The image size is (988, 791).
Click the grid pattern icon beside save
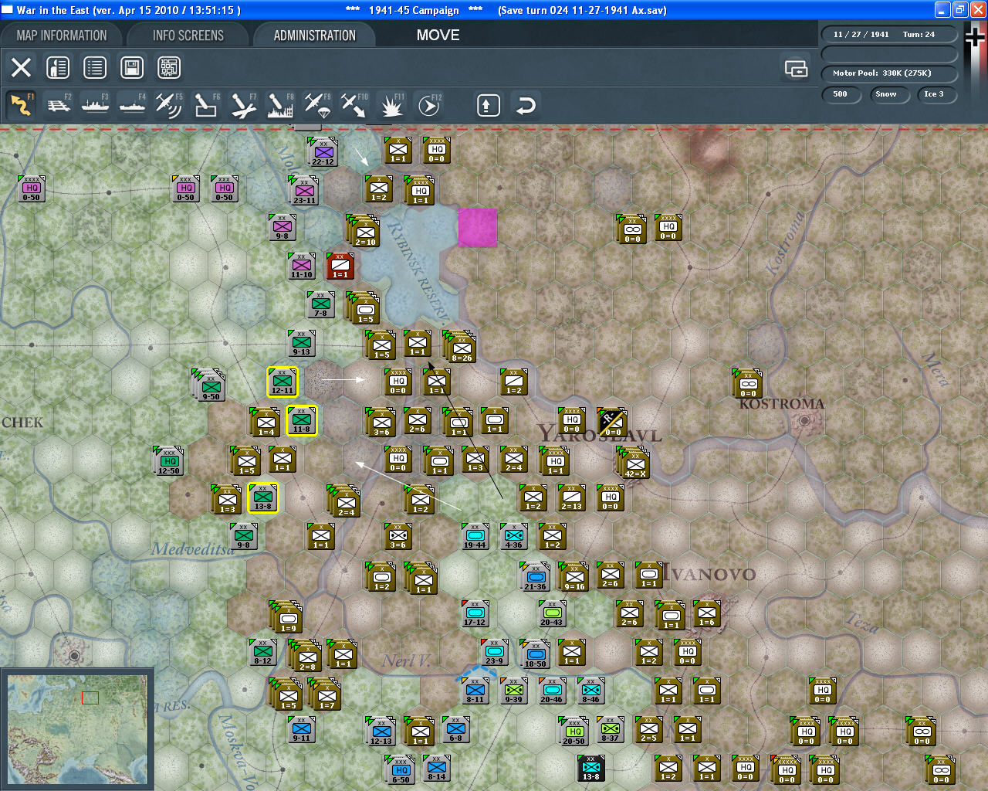pyautogui.click(x=169, y=67)
